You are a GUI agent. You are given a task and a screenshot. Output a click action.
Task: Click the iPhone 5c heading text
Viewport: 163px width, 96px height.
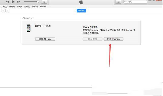point(28,18)
